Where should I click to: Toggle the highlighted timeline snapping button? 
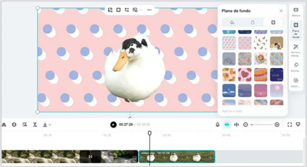[227, 125]
